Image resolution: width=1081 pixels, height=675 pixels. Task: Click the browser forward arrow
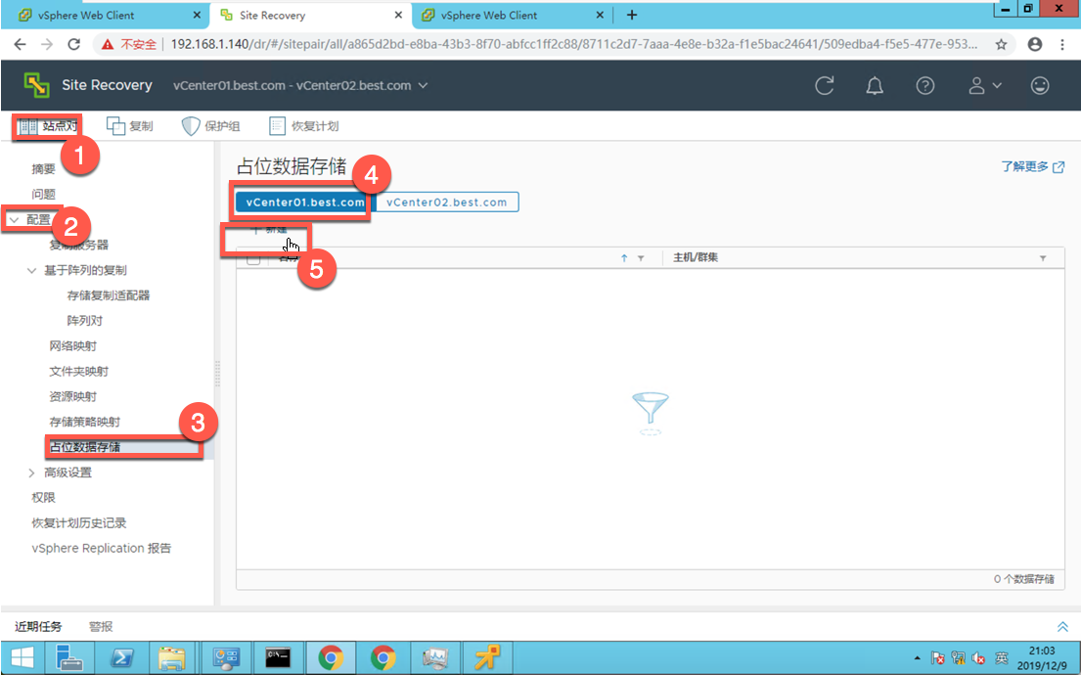(46, 44)
